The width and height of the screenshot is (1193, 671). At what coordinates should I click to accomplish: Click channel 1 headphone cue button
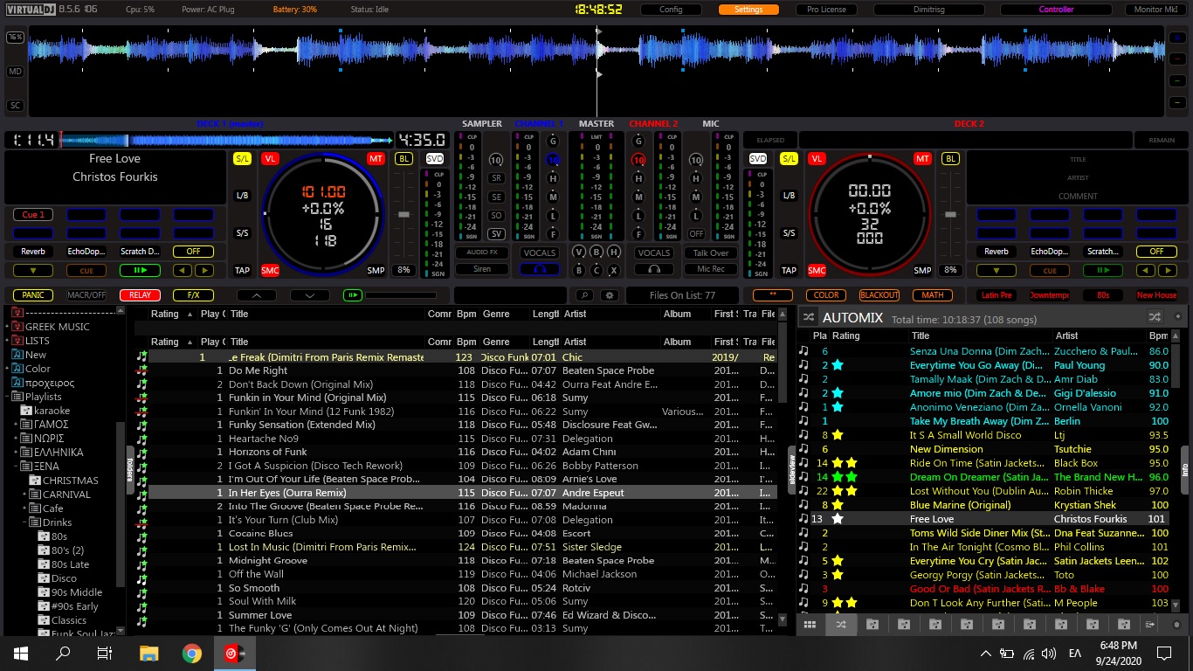539,269
